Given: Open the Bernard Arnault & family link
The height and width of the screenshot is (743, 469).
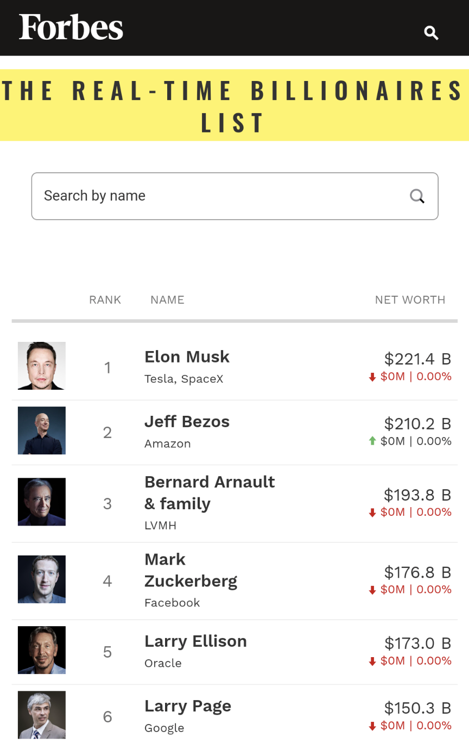Looking at the screenshot, I should click(210, 493).
